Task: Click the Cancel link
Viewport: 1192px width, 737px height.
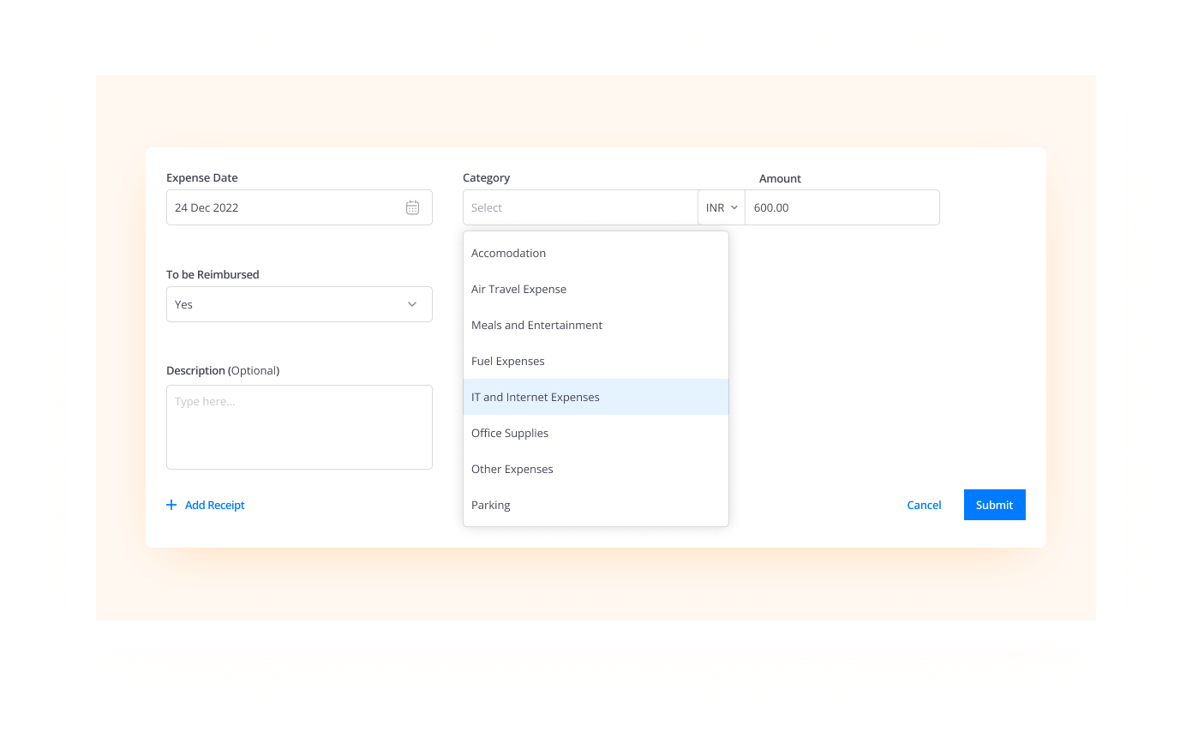Action: pyautogui.click(x=924, y=505)
